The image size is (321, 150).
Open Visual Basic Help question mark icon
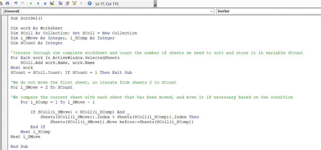click(90, 3)
